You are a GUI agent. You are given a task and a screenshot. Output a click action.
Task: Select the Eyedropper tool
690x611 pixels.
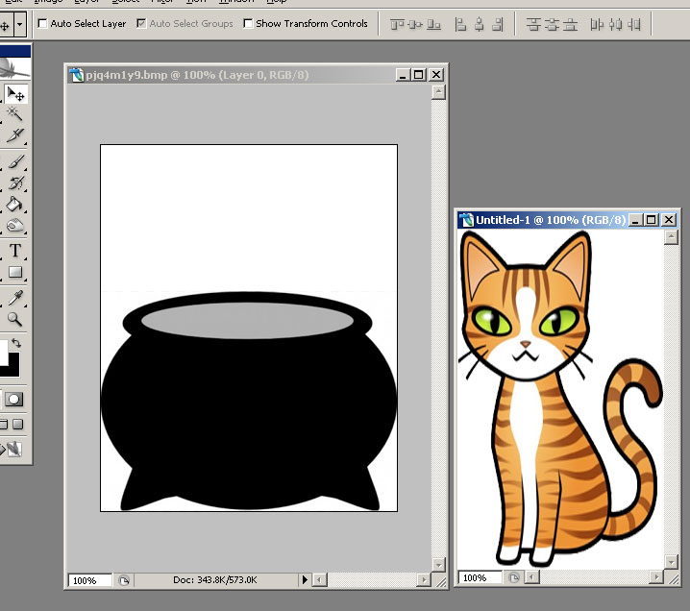point(15,298)
